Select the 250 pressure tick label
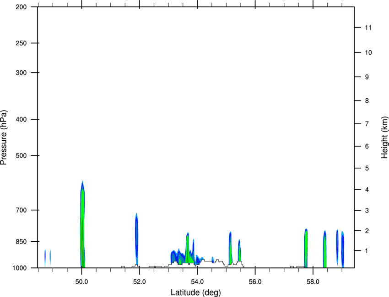The width and height of the screenshot is (389, 297). 21,43
